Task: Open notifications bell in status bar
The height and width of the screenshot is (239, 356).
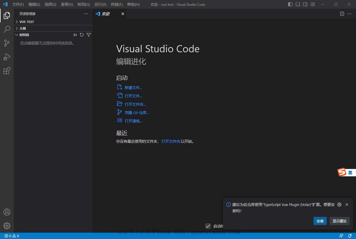Action: pos(350,236)
